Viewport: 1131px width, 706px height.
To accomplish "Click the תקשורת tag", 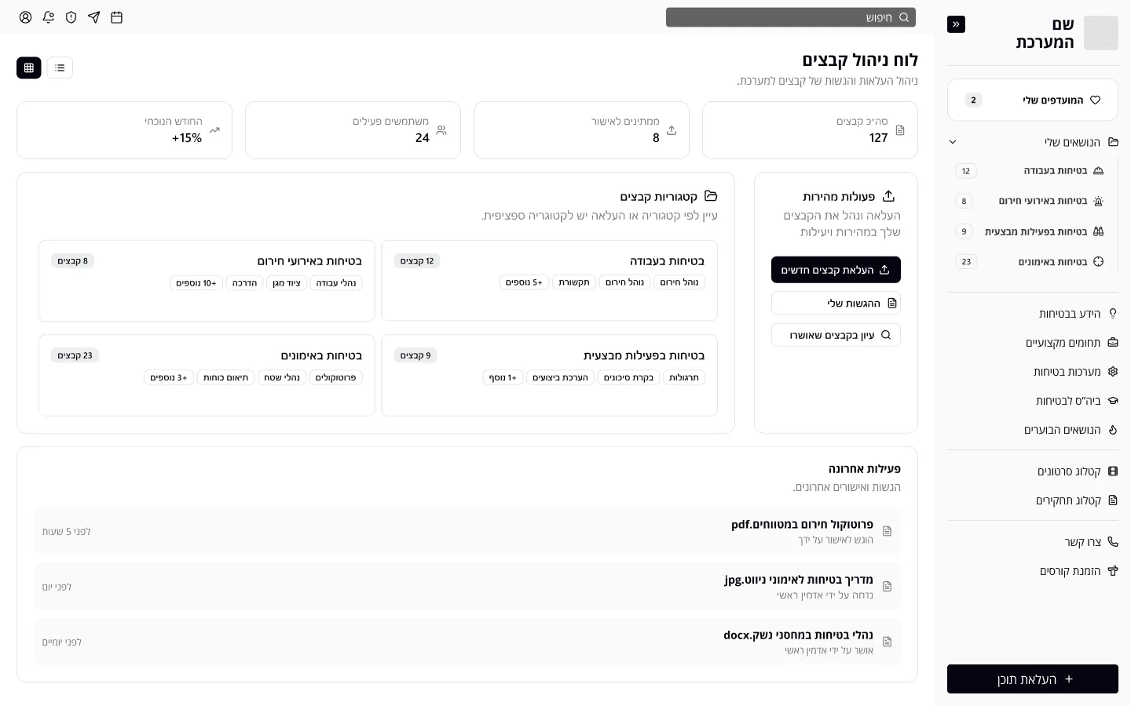I will click(x=574, y=282).
